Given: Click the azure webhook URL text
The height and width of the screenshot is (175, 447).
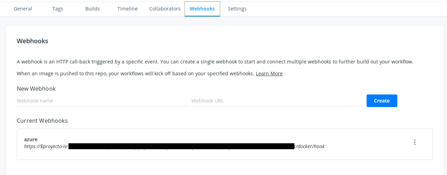Looking at the screenshot, I should pos(45,146).
